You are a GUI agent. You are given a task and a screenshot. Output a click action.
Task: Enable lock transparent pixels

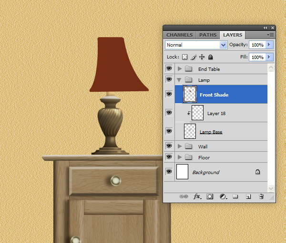click(x=184, y=57)
